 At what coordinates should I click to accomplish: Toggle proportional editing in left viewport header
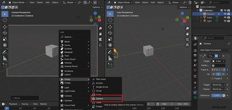tap(95, 3)
